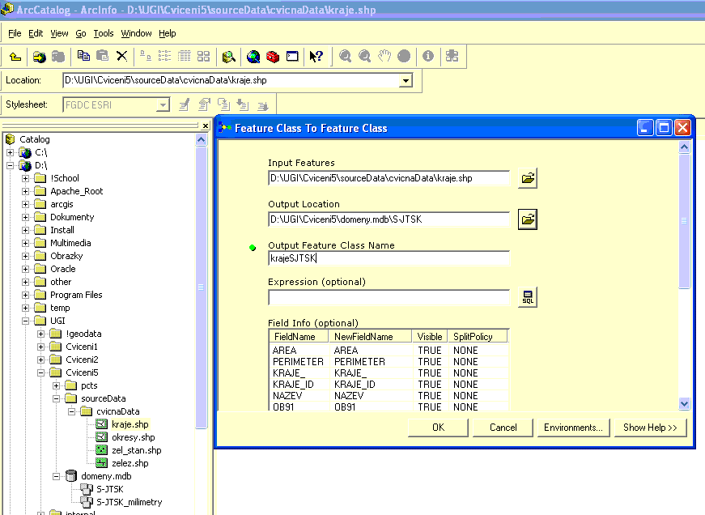Click the Expression (optional) field
Screen dimensions: 705x515
[389, 297]
